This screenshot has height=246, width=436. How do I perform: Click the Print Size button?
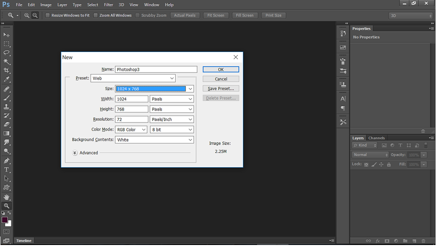click(x=273, y=15)
